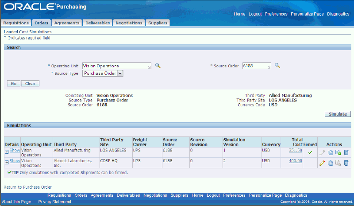Viewport: 354px width, 206px height.
Task: Open the Privacy Statement link
Action: 55,202
